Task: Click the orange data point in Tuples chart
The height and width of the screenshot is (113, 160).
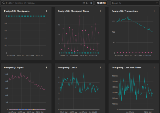Action: coord(34,109)
